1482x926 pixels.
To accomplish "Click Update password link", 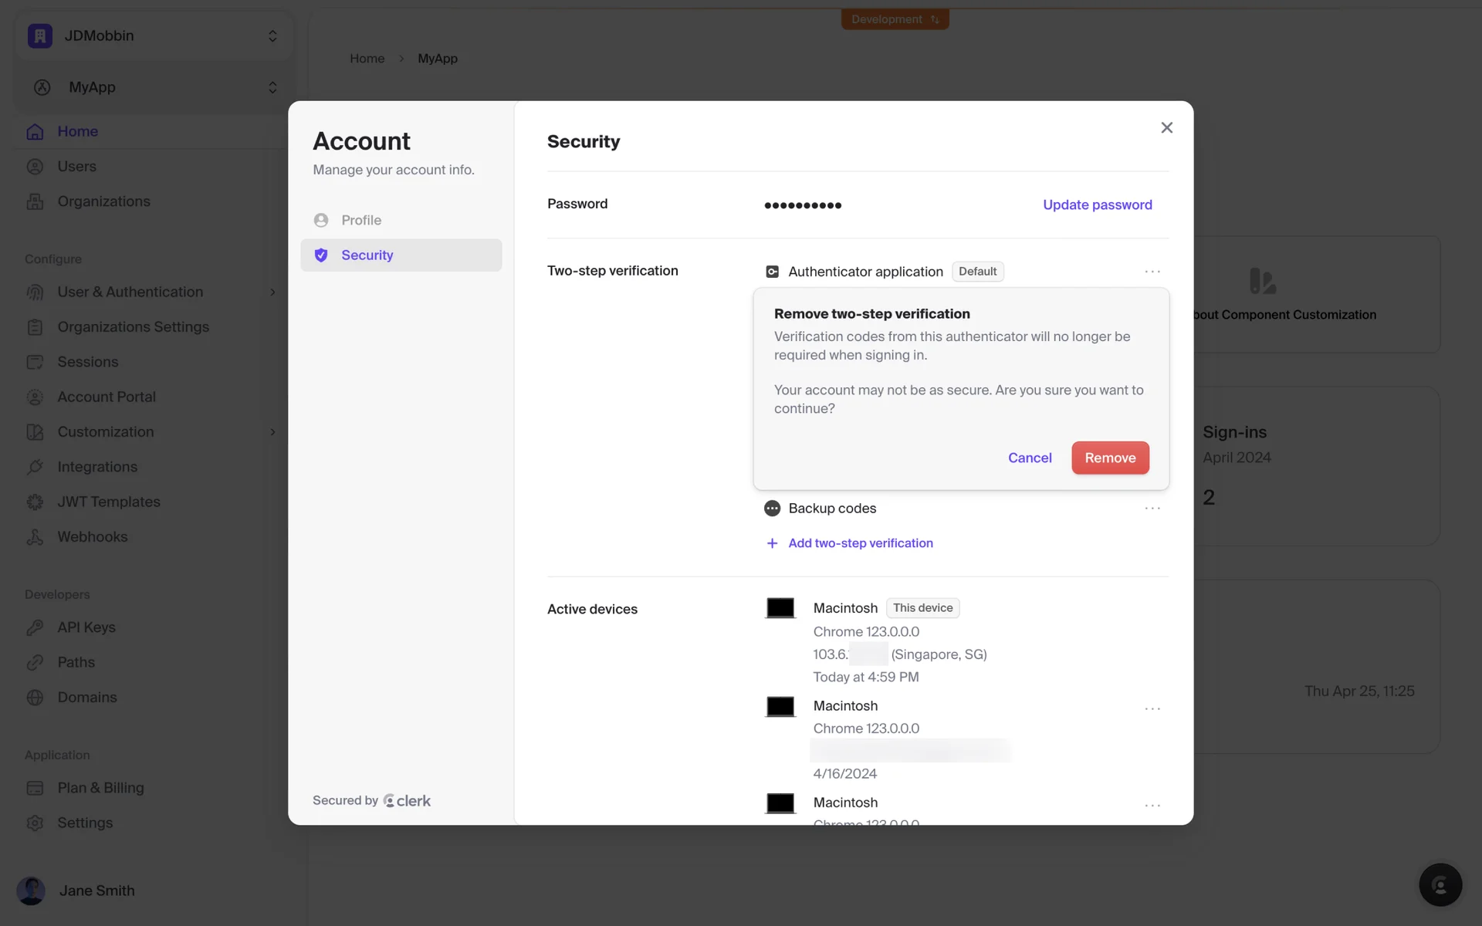I will tap(1097, 205).
